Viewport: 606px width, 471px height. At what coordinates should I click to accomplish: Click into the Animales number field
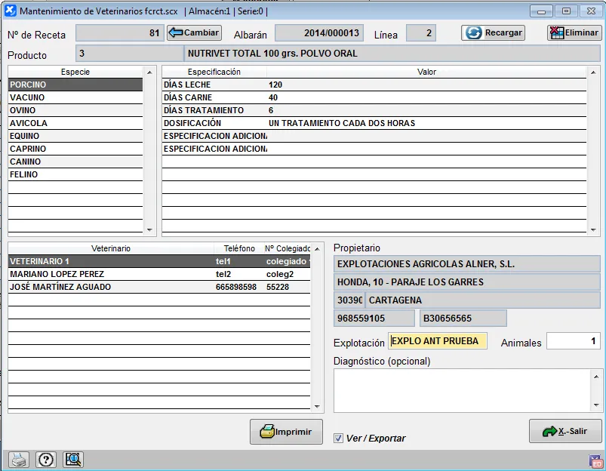point(573,342)
